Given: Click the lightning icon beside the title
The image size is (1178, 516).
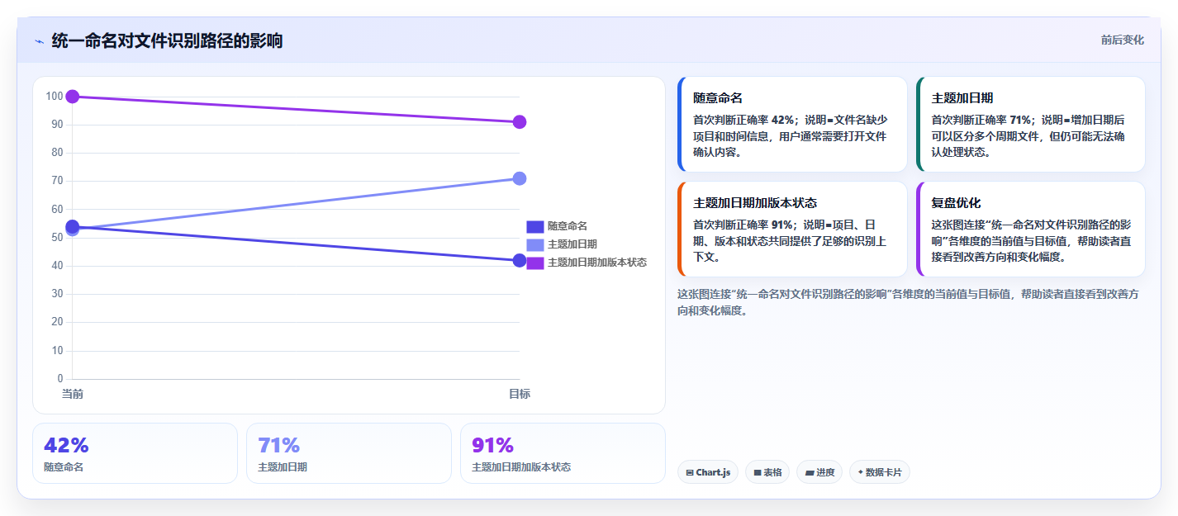Looking at the screenshot, I should (x=39, y=41).
